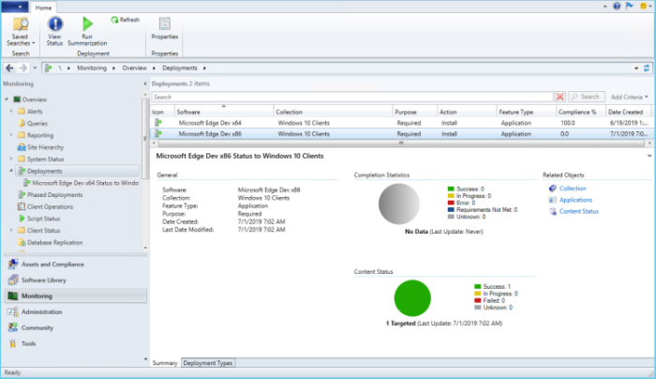
Task: Sort by the Purpose column header
Action: (415, 112)
